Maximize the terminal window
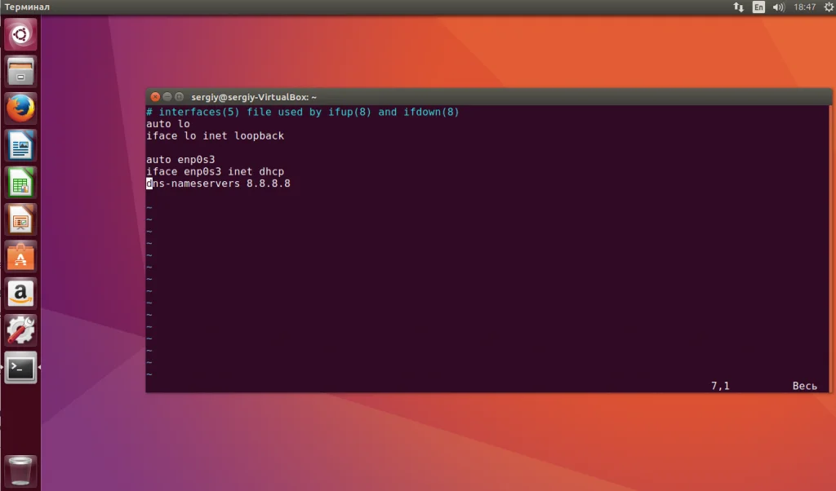This screenshot has width=836, height=491. pos(179,96)
